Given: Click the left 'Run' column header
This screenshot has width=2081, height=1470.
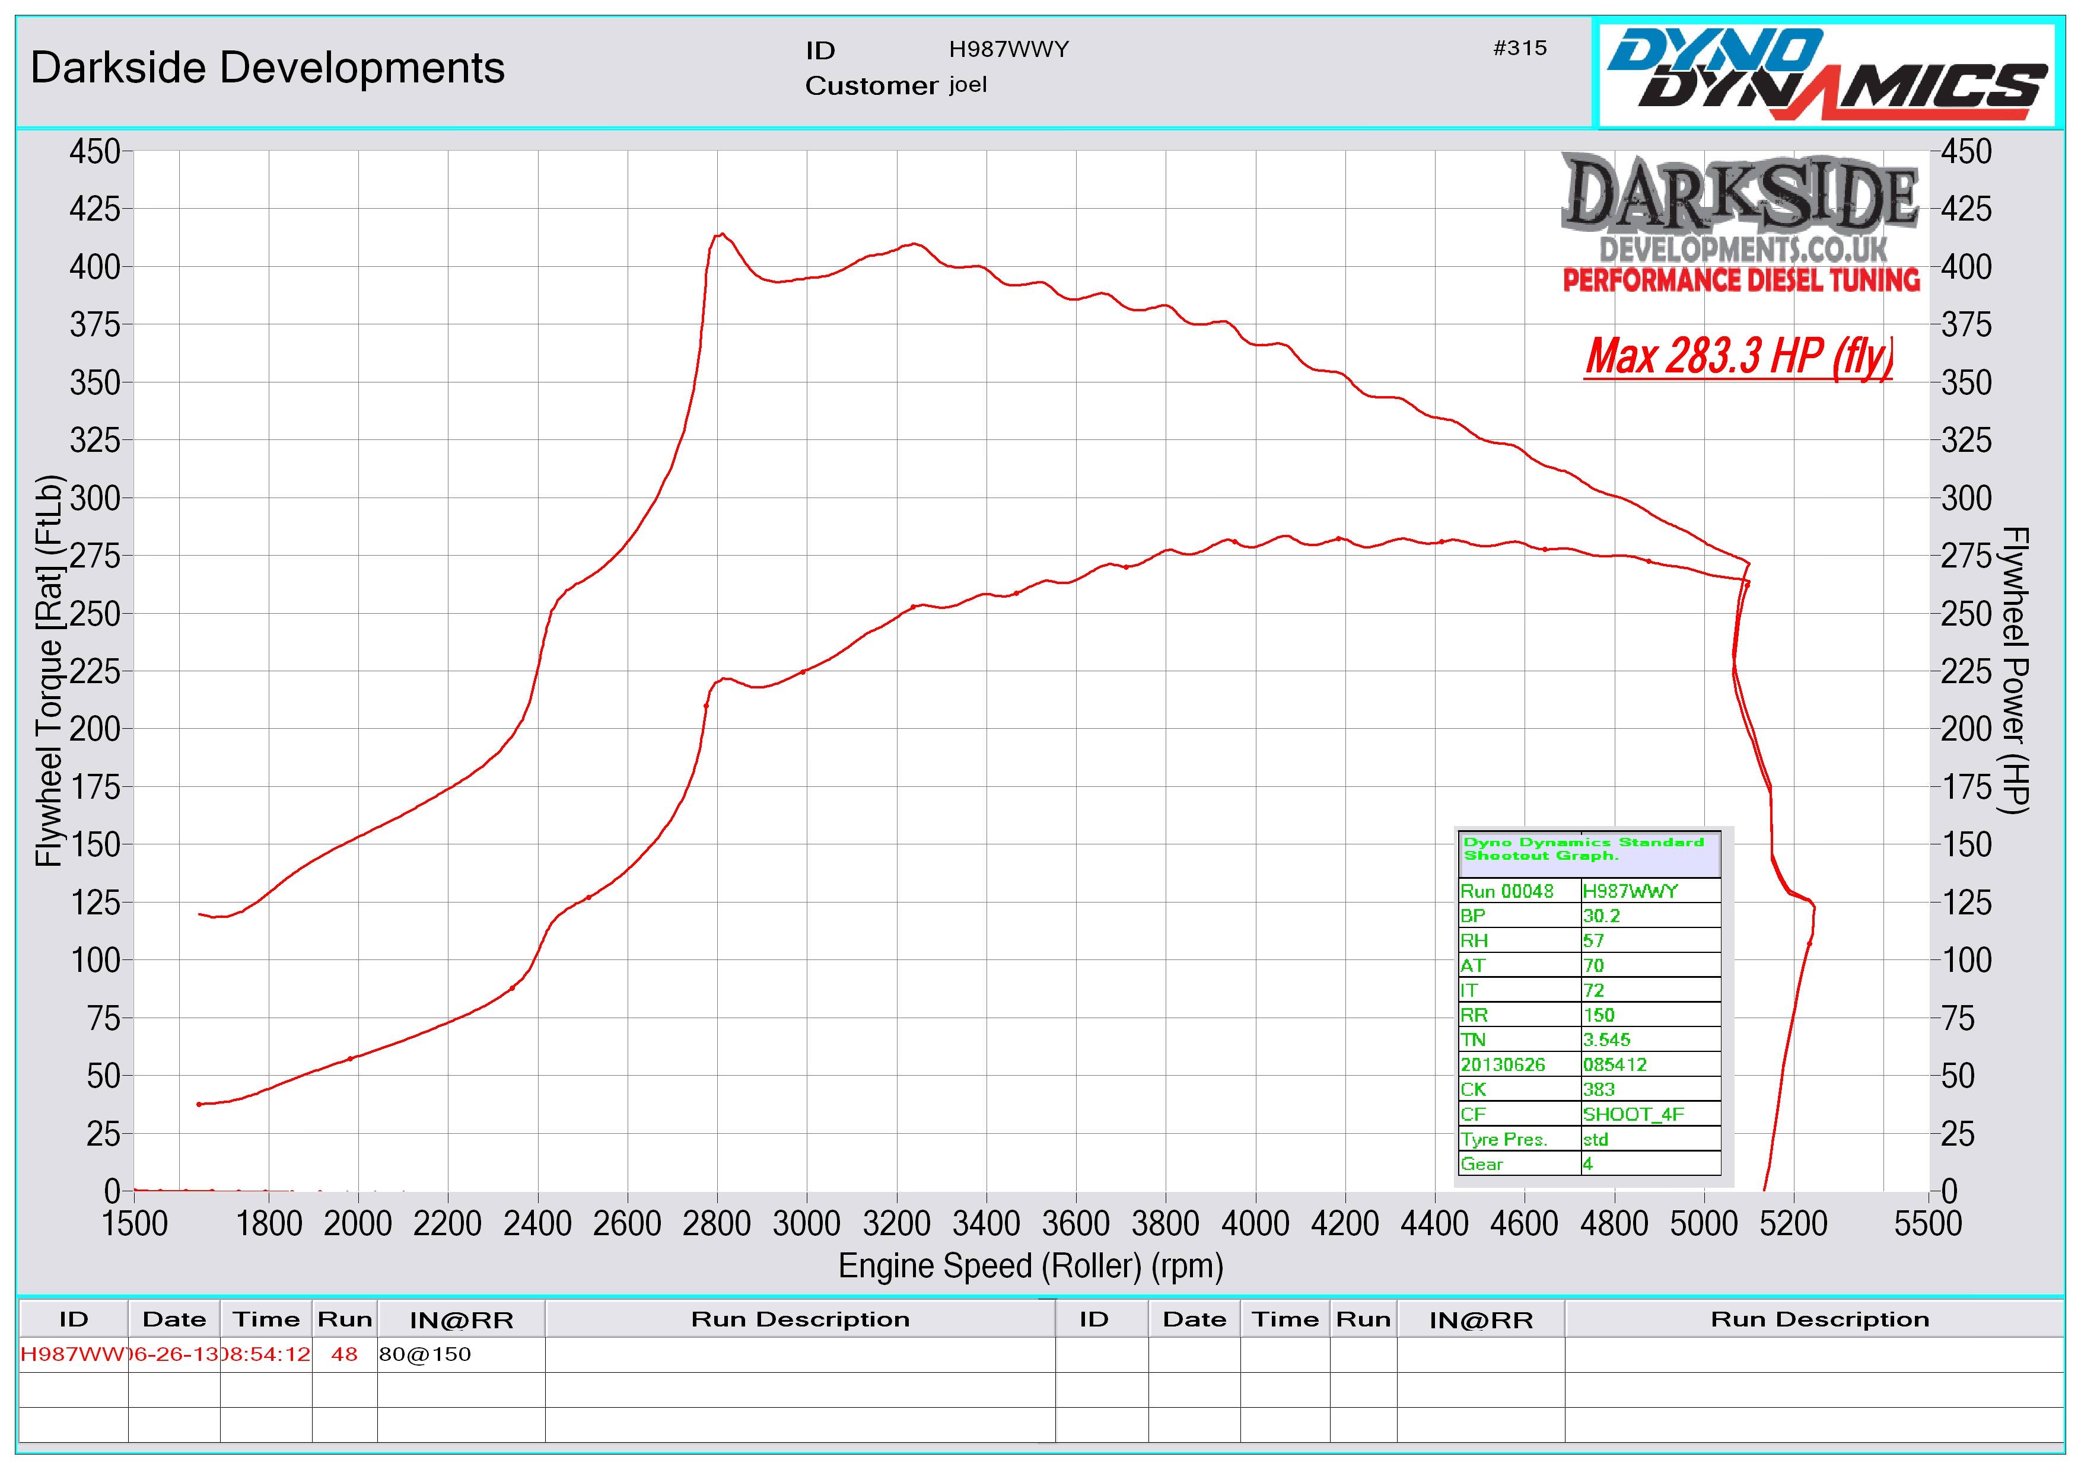Looking at the screenshot, I should 345,1319.
